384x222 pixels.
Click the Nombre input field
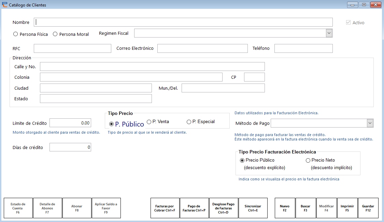(183, 22)
